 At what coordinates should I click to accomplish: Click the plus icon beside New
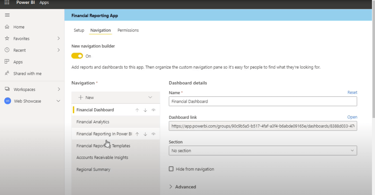pyautogui.click(x=81, y=97)
